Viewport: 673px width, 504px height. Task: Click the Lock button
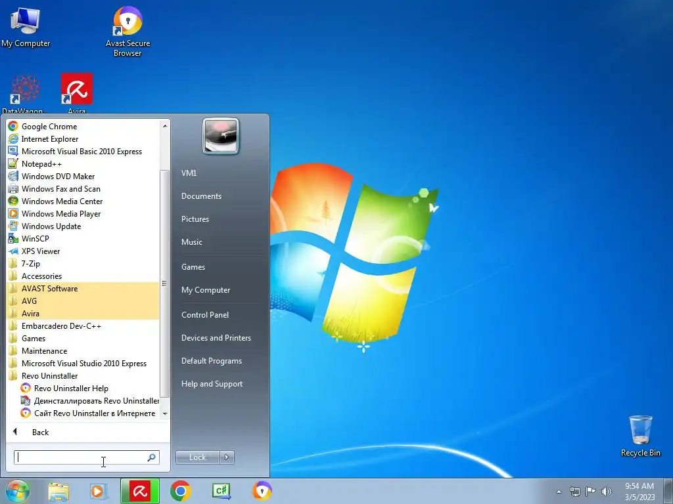point(198,457)
